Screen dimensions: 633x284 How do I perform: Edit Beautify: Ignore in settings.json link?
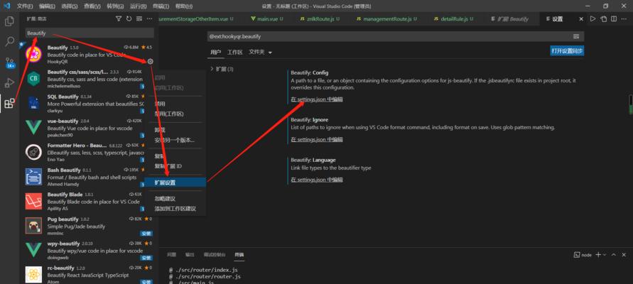click(x=317, y=140)
